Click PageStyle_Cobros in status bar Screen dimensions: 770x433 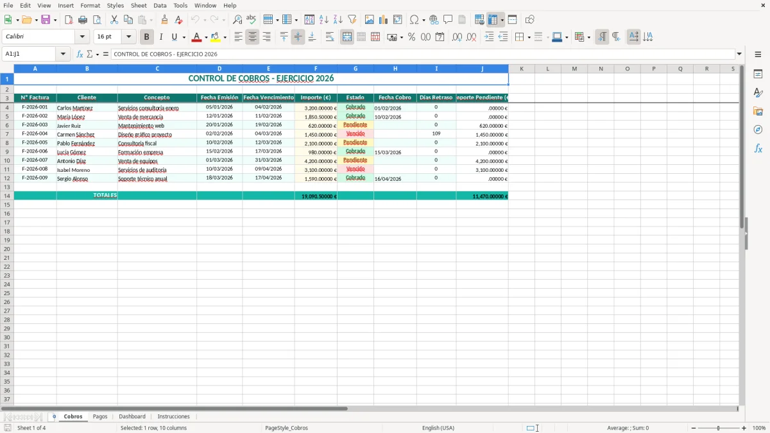286,428
